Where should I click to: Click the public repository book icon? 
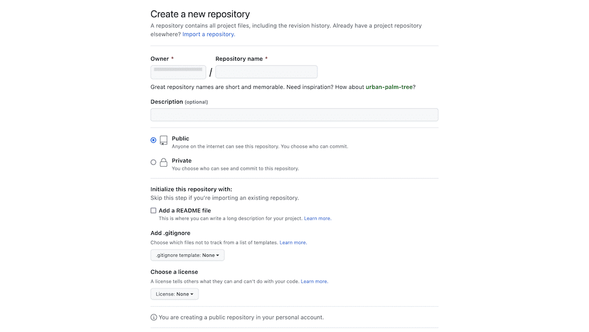click(x=164, y=141)
